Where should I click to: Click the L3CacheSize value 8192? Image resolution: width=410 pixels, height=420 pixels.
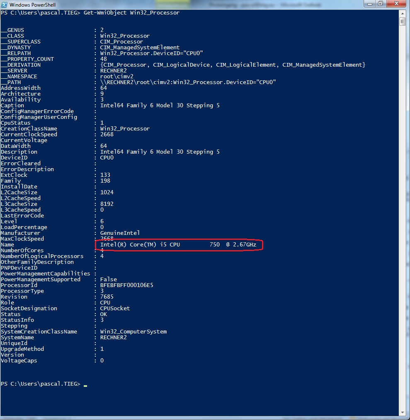click(107, 204)
